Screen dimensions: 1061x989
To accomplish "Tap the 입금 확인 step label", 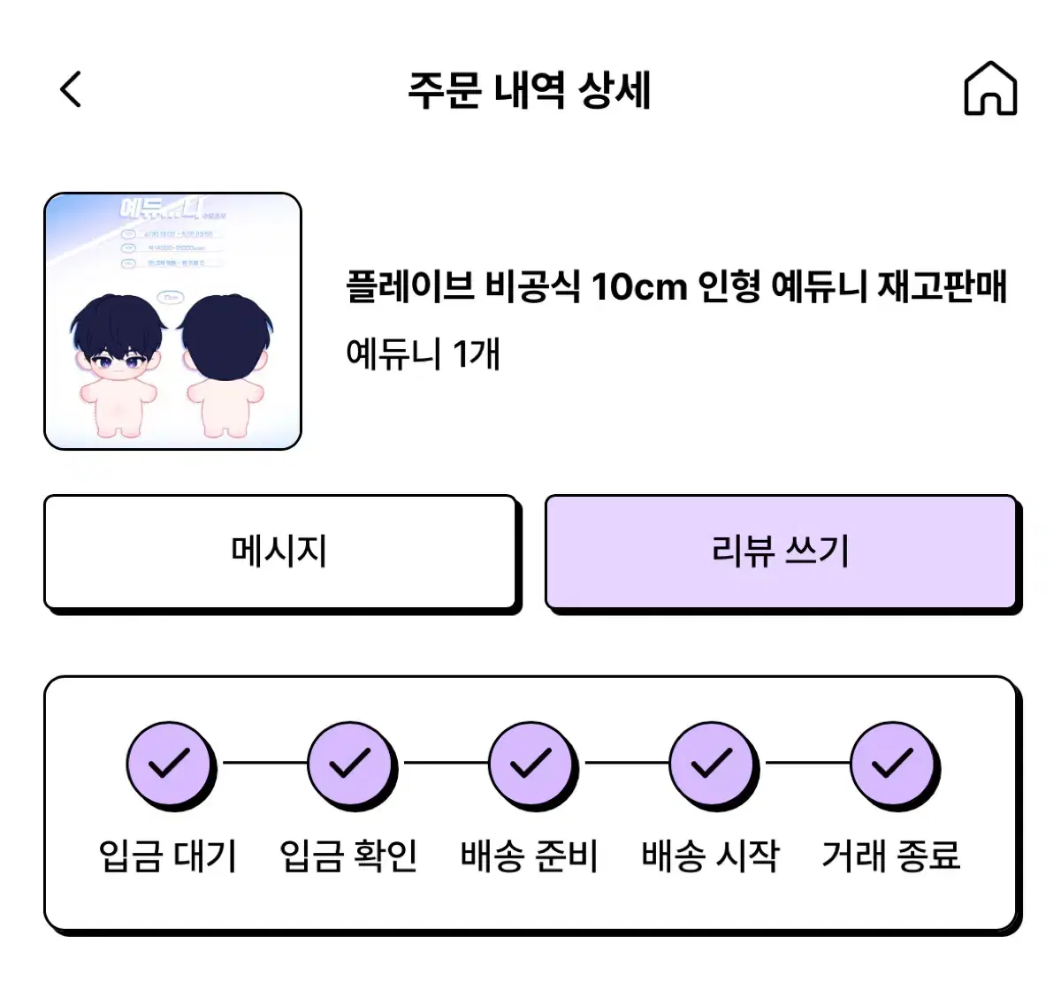I will coord(349,856).
